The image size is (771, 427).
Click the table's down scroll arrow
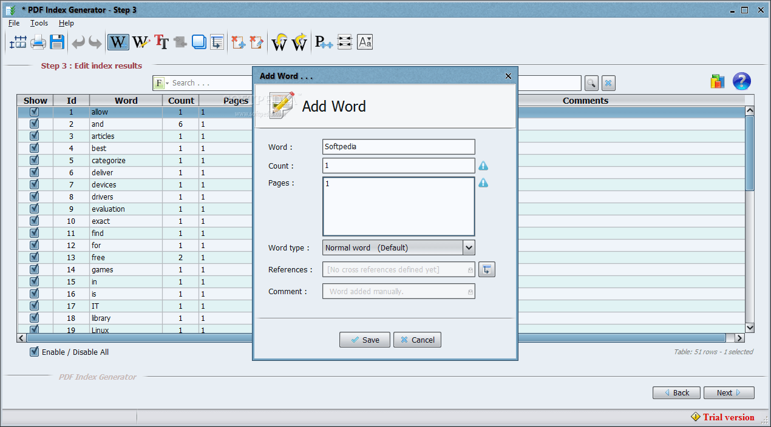[749, 328]
